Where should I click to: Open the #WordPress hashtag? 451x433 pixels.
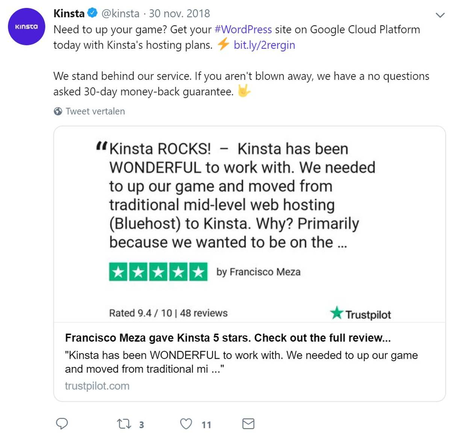click(243, 29)
